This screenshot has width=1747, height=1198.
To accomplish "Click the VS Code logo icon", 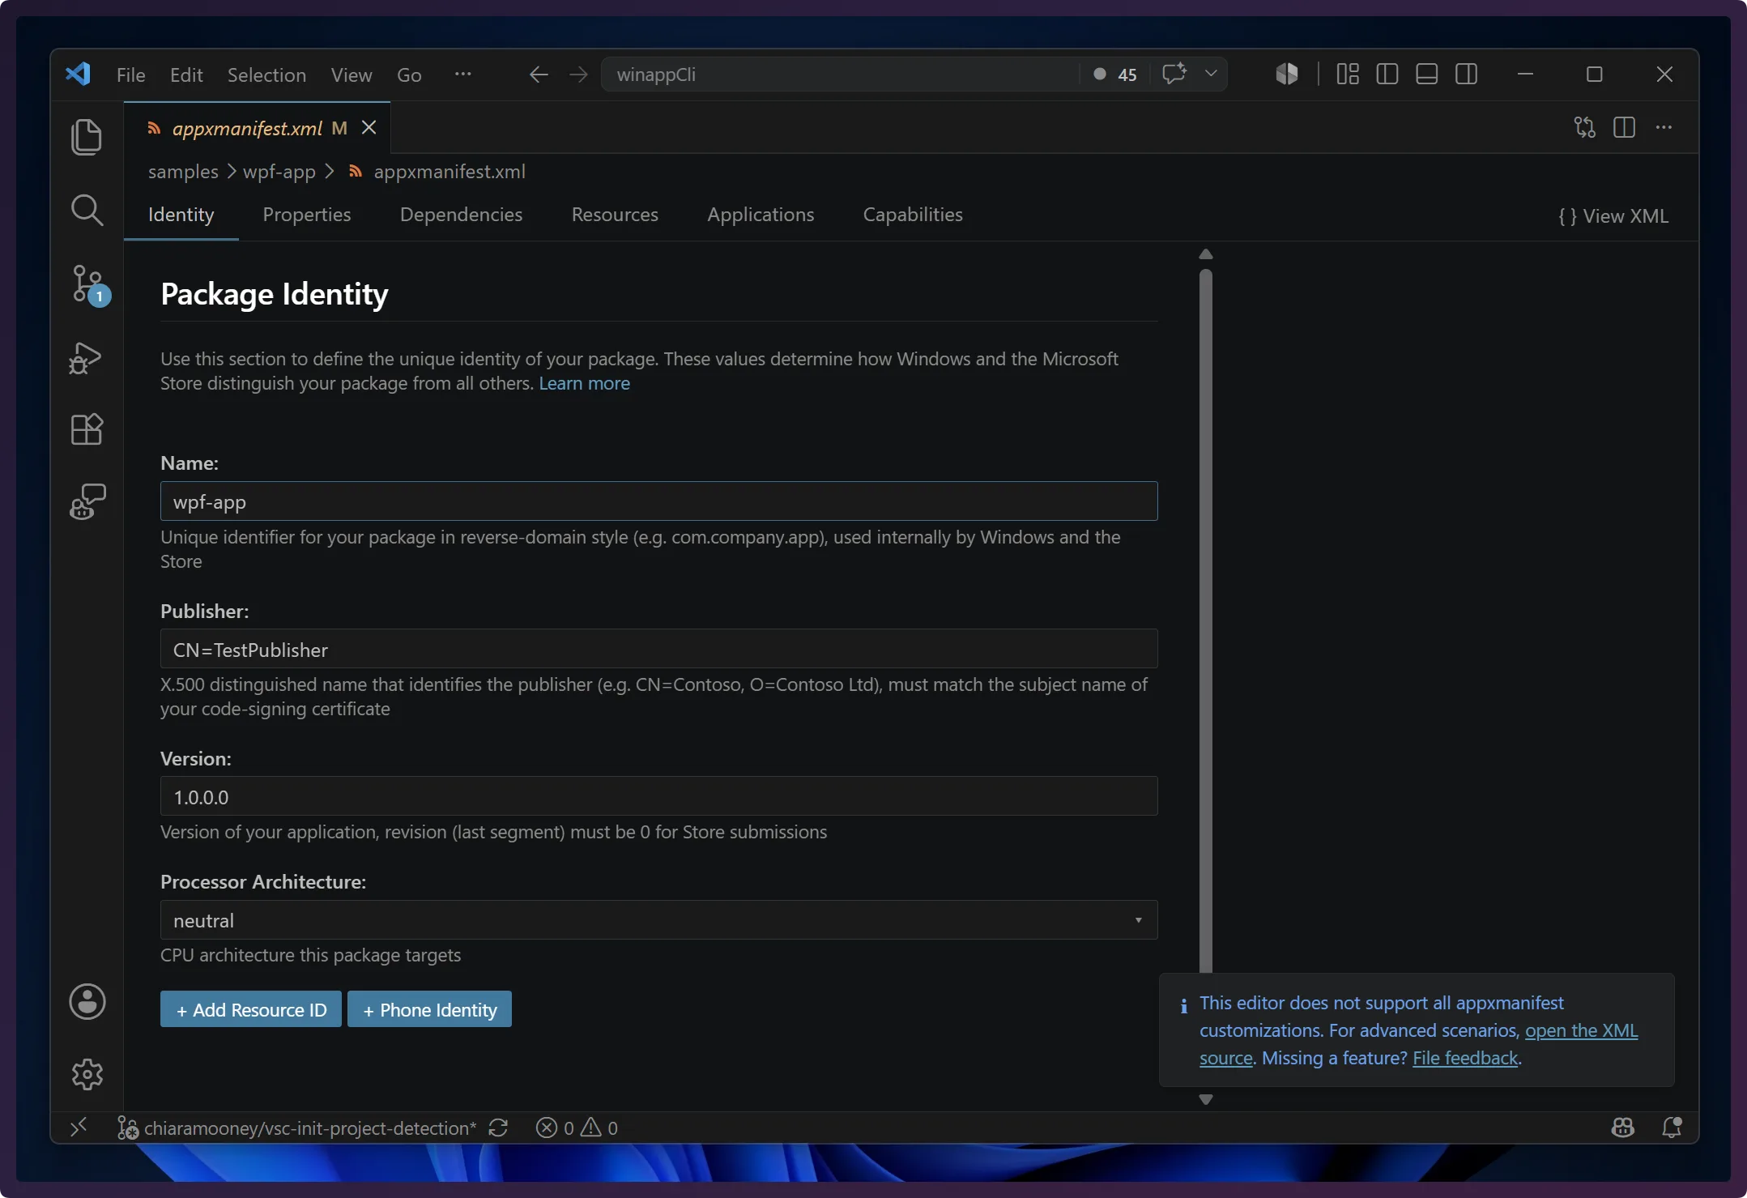I will pos(79,75).
